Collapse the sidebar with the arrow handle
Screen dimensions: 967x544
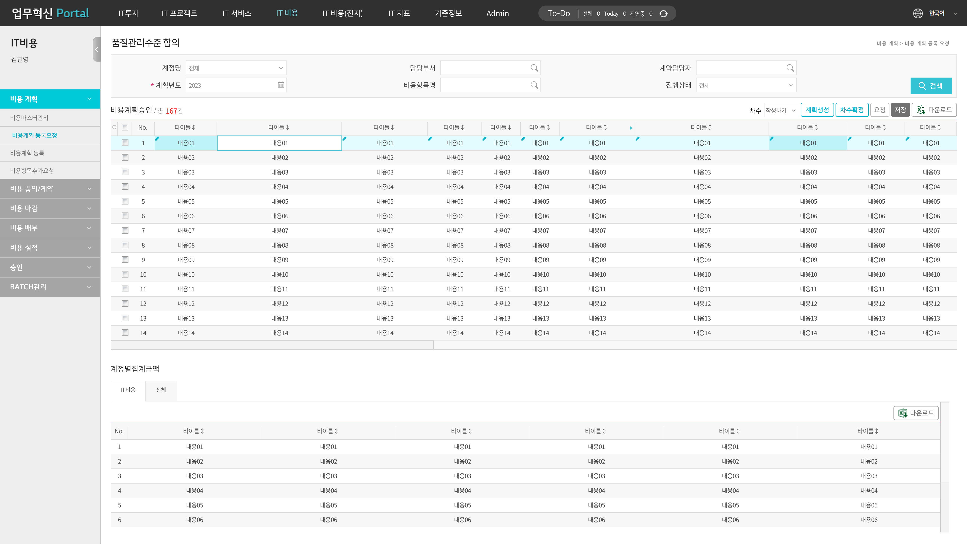(96, 49)
